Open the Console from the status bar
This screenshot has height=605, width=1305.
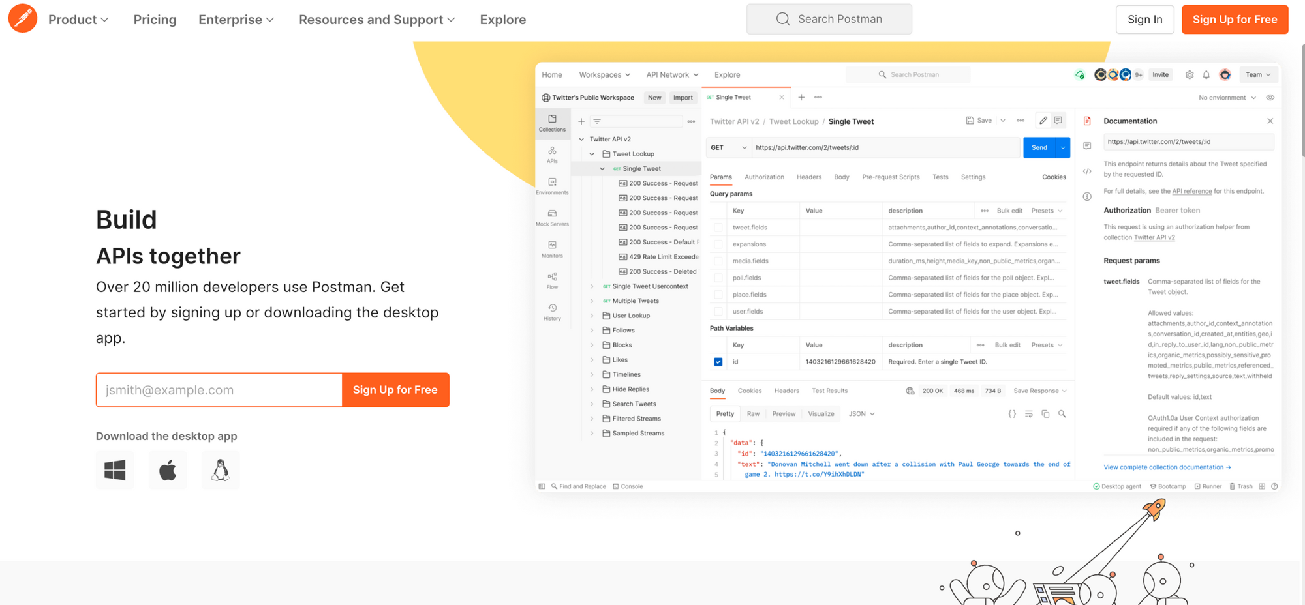(628, 486)
